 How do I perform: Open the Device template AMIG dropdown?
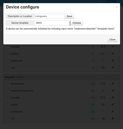point(52,23)
